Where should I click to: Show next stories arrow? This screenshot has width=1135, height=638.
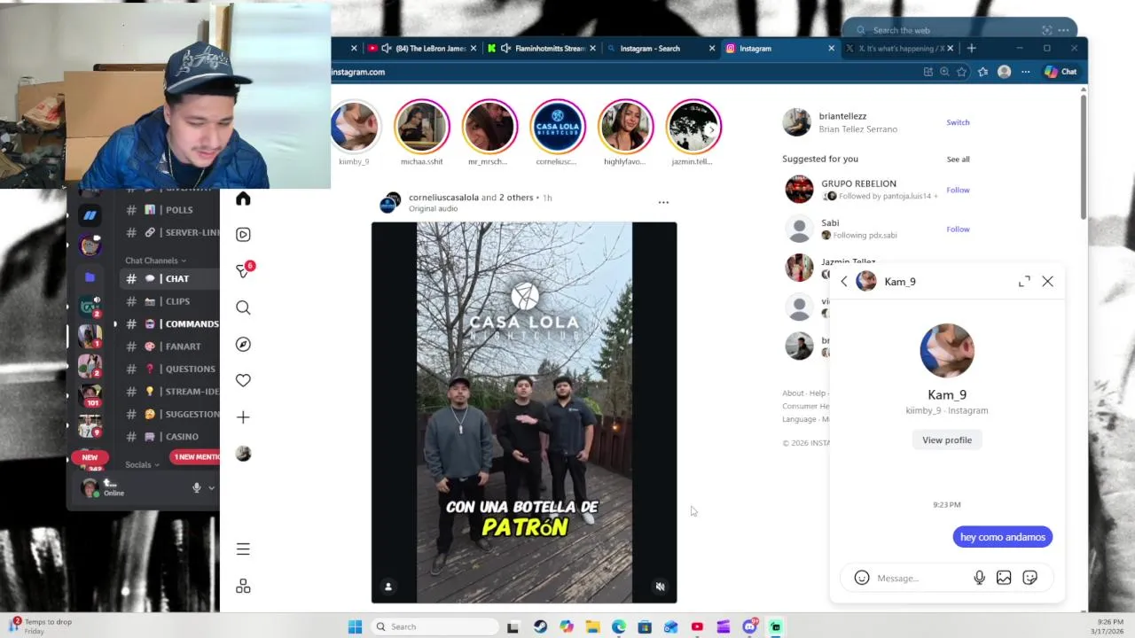pyautogui.click(x=711, y=129)
